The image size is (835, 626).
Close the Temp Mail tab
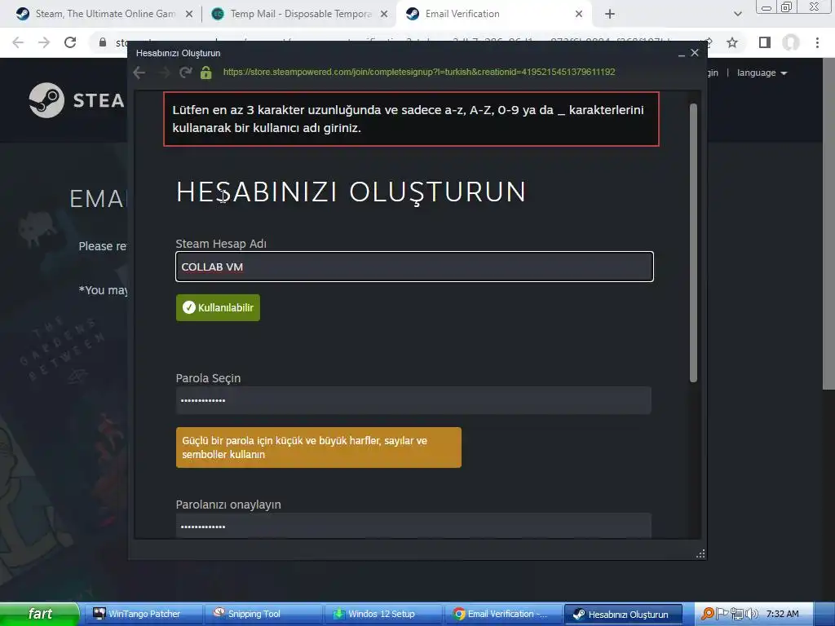(384, 15)
